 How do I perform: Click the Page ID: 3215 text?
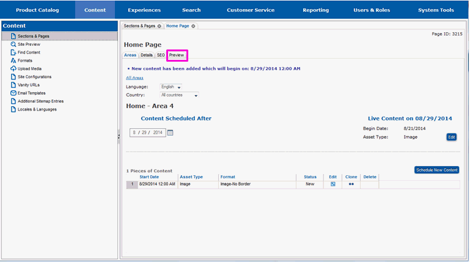tap(447, 34)
